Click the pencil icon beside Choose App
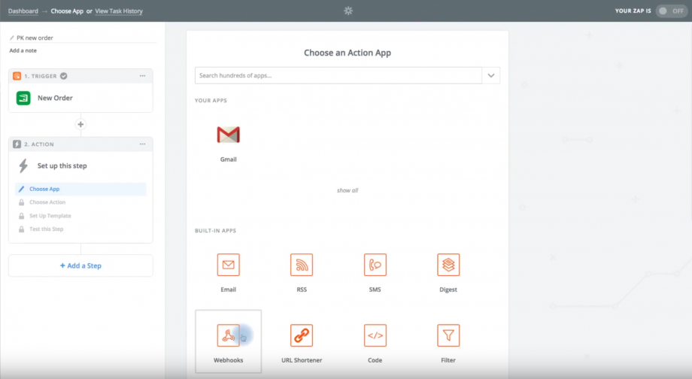 (x=21, y=189)
